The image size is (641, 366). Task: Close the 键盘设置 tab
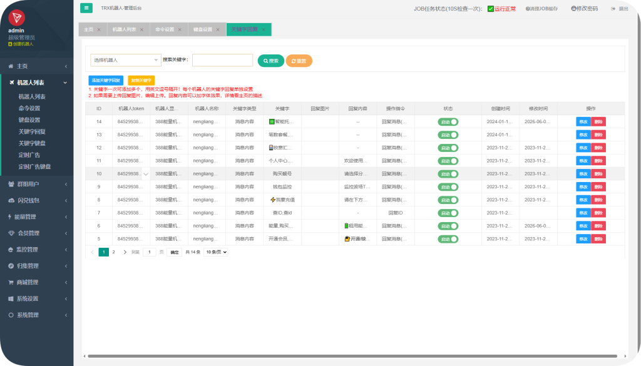[x=218, y=29]
